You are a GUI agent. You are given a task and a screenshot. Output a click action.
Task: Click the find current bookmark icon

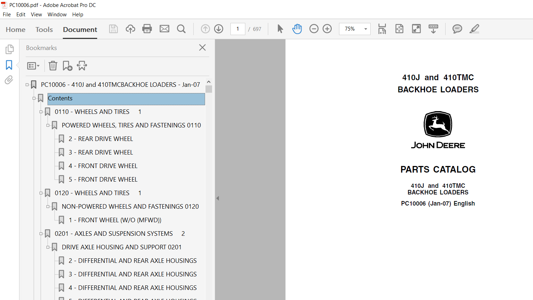click(x=82, y=66)
